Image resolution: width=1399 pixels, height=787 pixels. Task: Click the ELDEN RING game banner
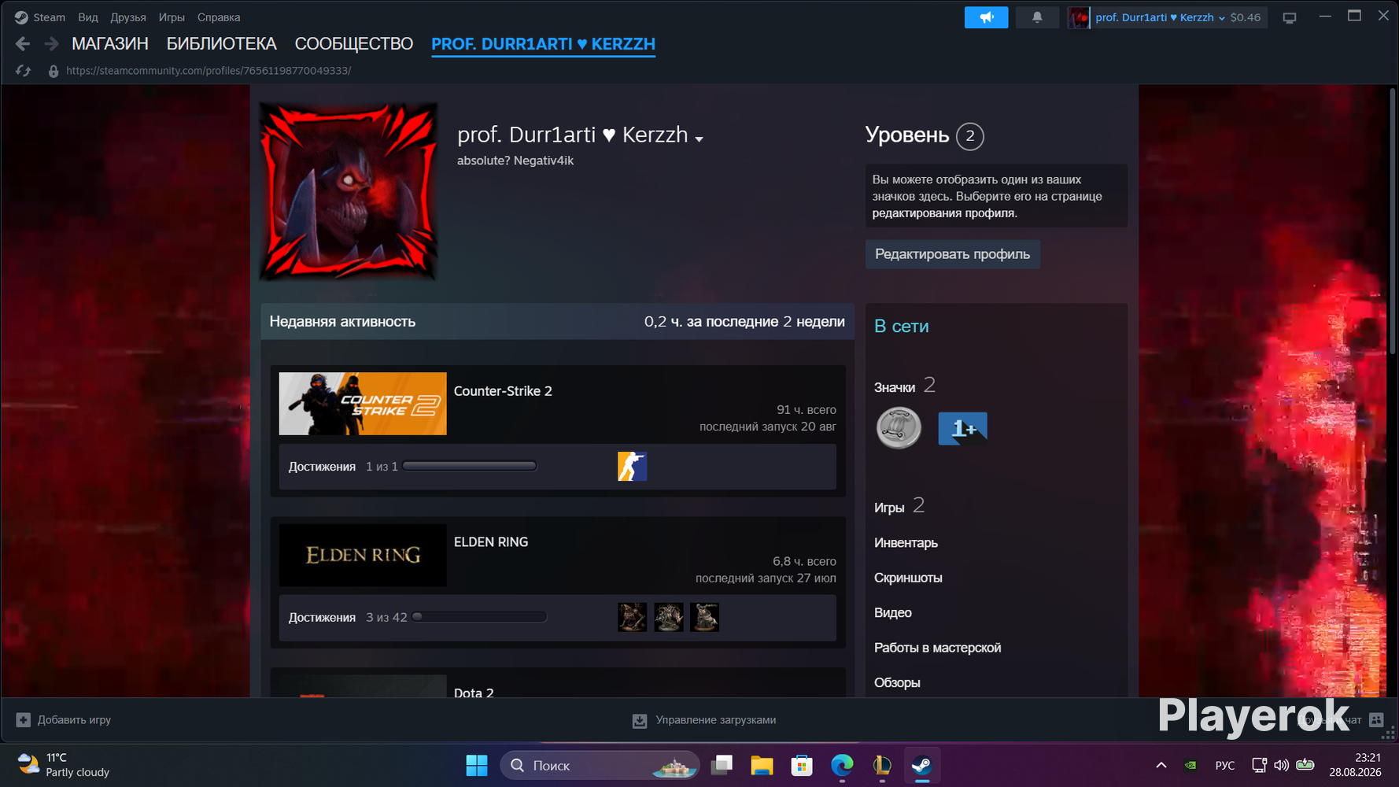tap(363, 556)
